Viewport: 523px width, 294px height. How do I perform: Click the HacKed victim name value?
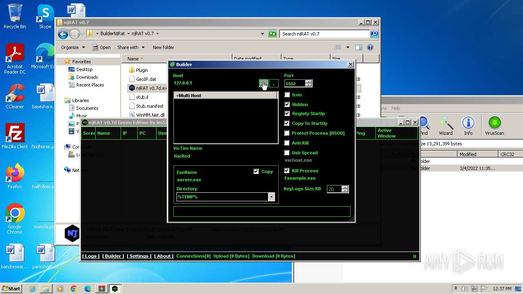tap(182, 156)
